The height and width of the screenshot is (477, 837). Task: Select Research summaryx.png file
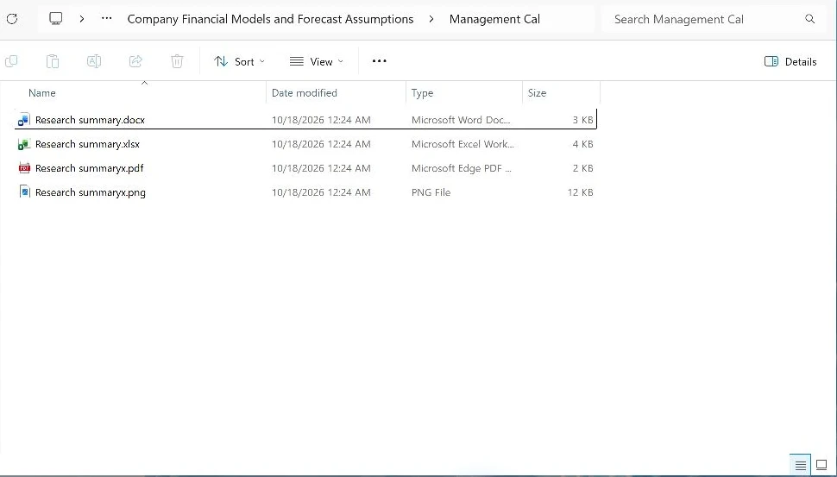click(305, 192)
